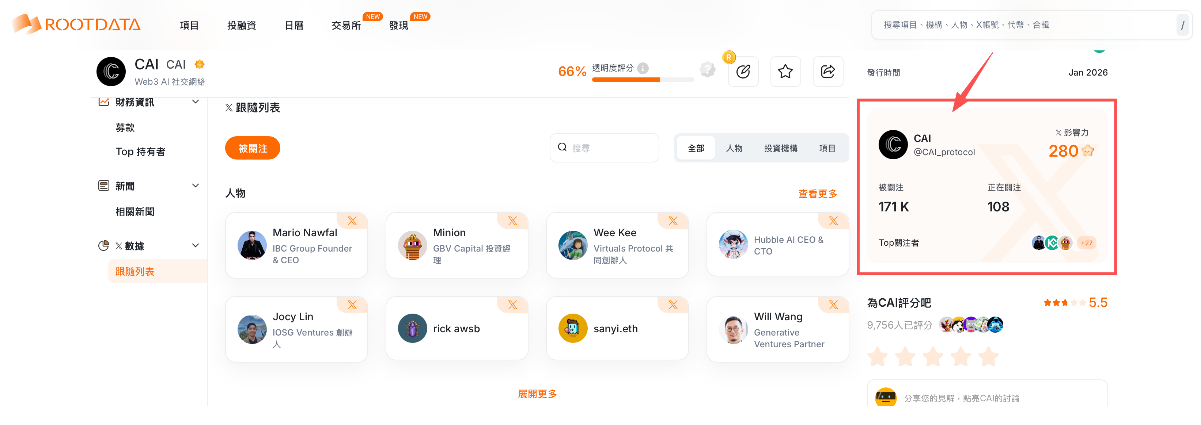Select the 全部 filter tab
1201x425 pixels.
[696, 148]
